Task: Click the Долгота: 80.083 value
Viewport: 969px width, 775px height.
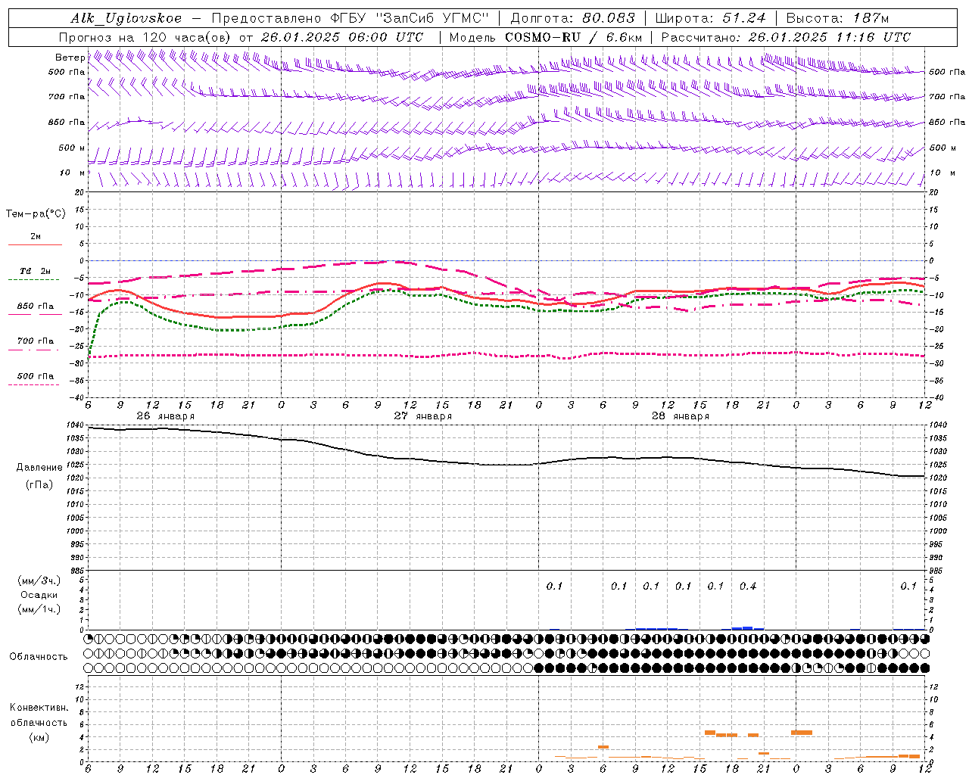Action: coord(573,18)
